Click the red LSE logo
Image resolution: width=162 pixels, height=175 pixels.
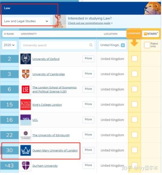pyautogui.click(x=26, y=89)
